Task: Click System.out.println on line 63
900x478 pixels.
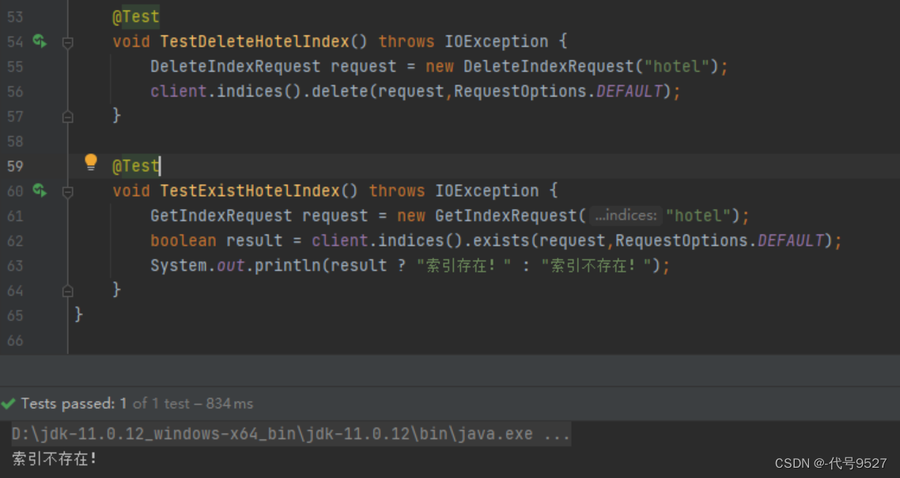Action: [x=236, y=265]
